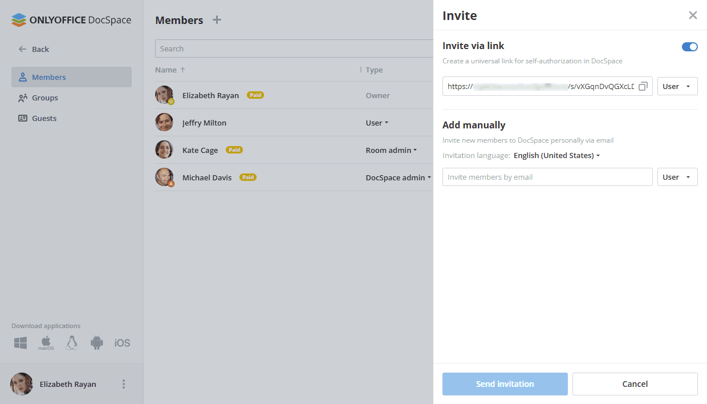The image size is (707, 404).
Task: Open the Windows app download
Action: click(21, 343)
